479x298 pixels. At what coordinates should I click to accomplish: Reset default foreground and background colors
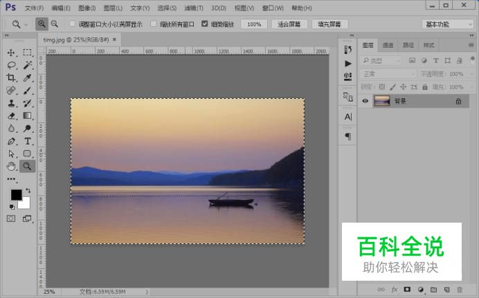point(12,207)
